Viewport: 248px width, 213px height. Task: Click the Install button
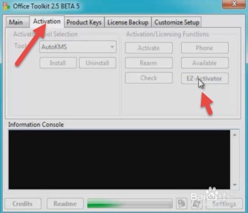(x=58, y=63)
